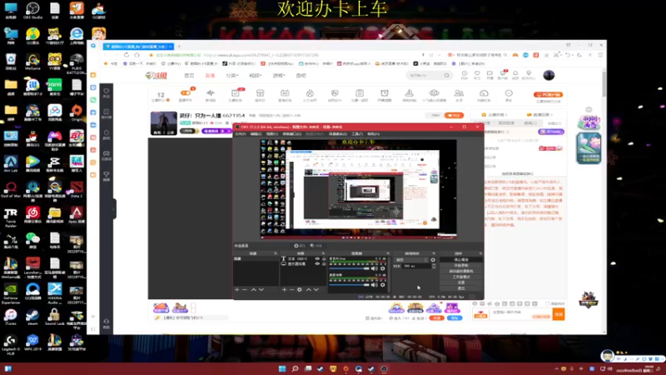Screen dimensions: 666x375
Task: Pop out the Scenes dock via its header icon
Action: pyautogui.click(x=276, y=253)
